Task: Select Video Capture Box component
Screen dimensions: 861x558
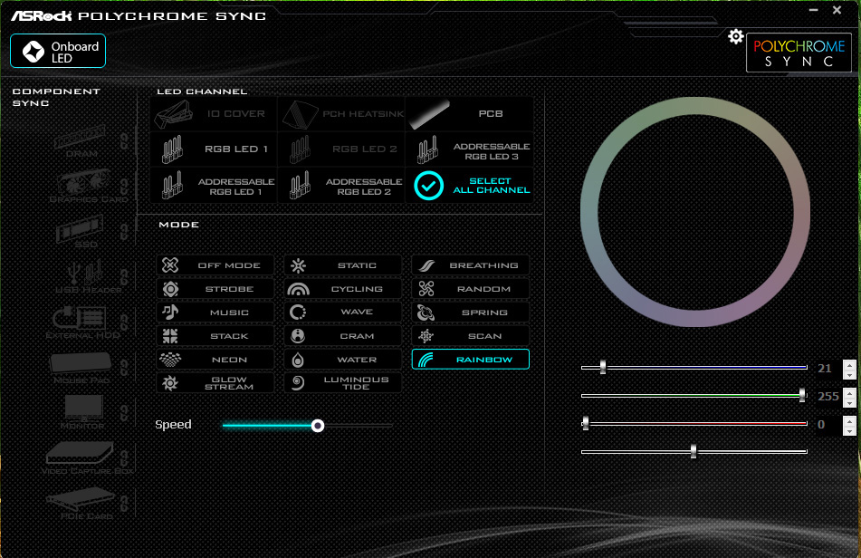Action: click(87, 458)
